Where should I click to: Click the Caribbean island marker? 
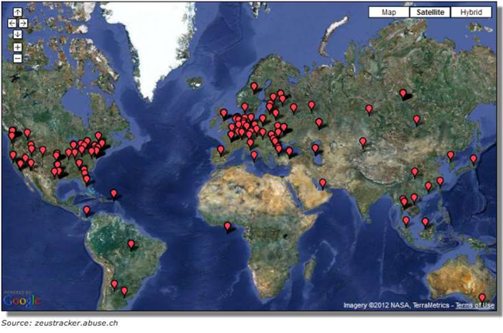click(x=114, y=193)
